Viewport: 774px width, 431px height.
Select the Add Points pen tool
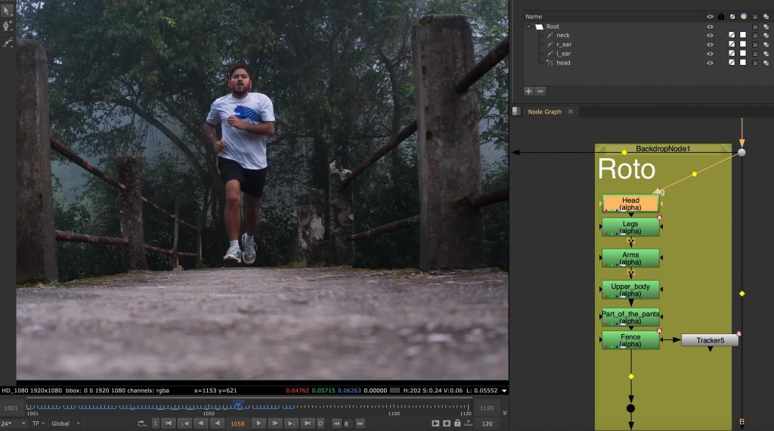pyautogui.click(x=8, y=26)
